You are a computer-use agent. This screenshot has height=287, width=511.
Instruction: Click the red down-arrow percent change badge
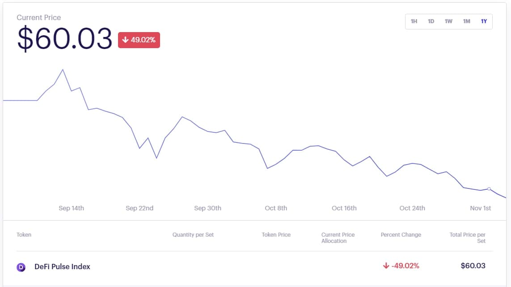(139, 40)
